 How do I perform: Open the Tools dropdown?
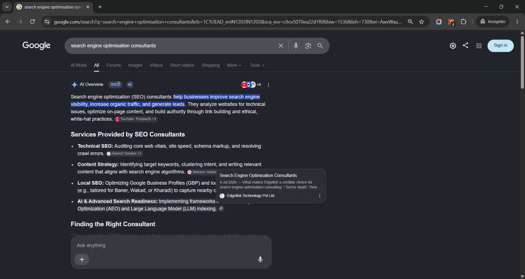pos(257,65)
